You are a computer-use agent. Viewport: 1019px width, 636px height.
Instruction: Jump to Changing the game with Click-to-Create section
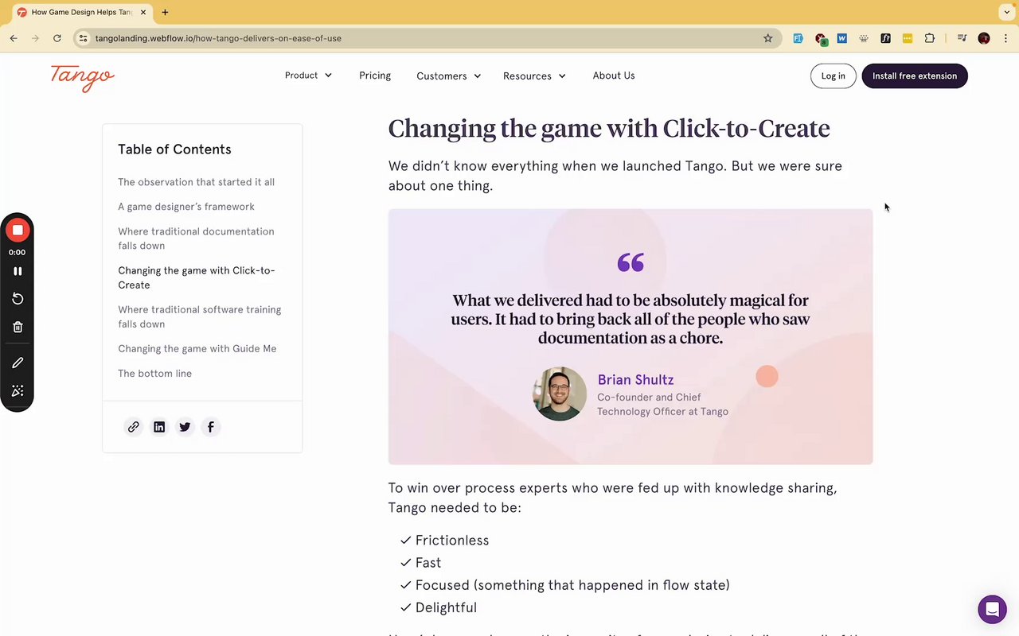(197, 277)
